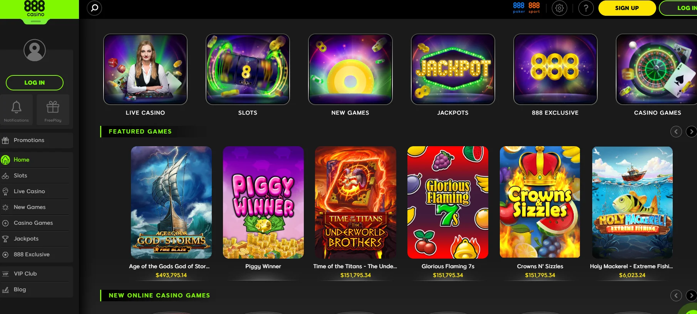
Task: Open the settings gear icon
Action: point(560,8)
